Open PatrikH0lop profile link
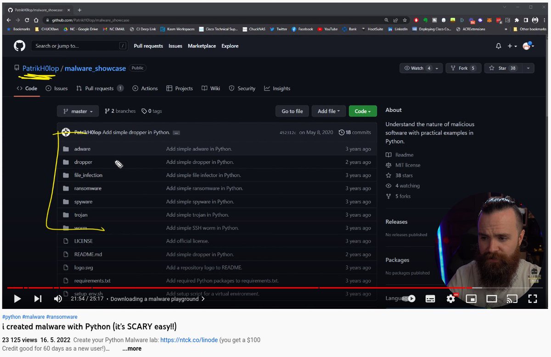 tap(41, 68)
